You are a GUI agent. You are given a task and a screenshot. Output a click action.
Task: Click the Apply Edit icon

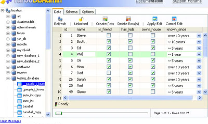click(155, 19)
